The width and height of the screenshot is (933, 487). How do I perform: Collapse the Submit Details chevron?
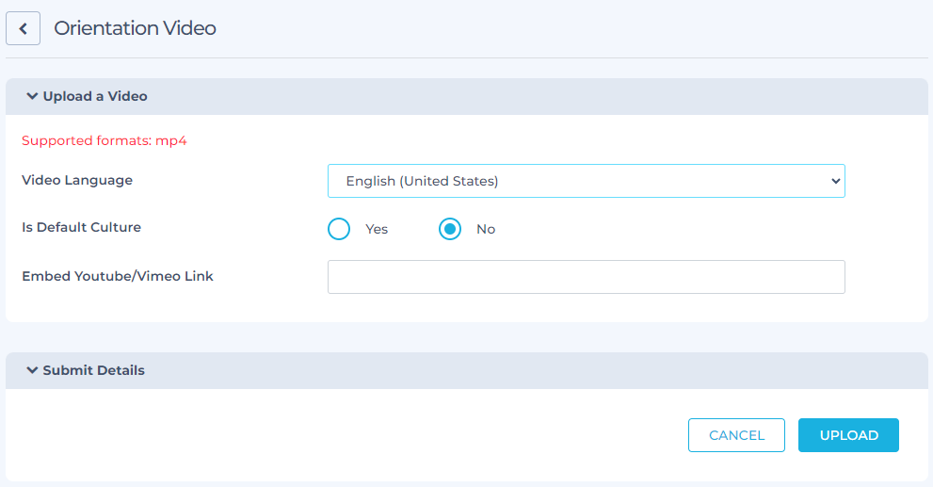(32, 369)
